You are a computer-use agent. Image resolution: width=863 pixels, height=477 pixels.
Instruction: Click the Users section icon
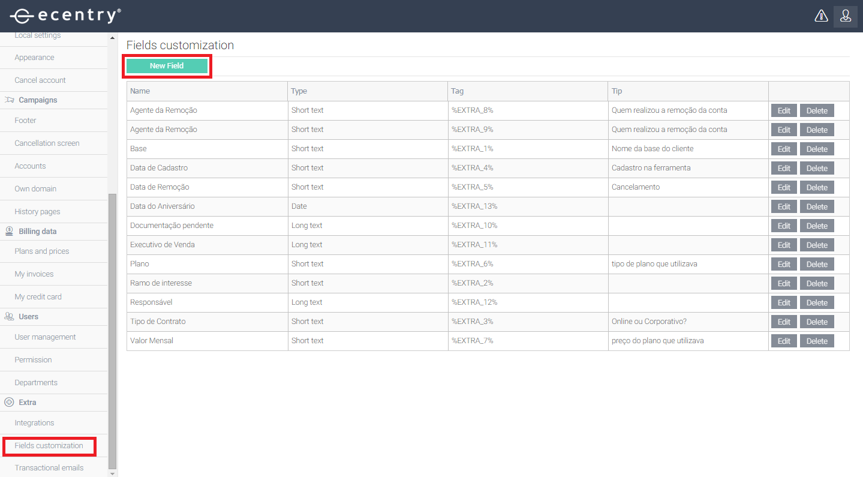9,317
